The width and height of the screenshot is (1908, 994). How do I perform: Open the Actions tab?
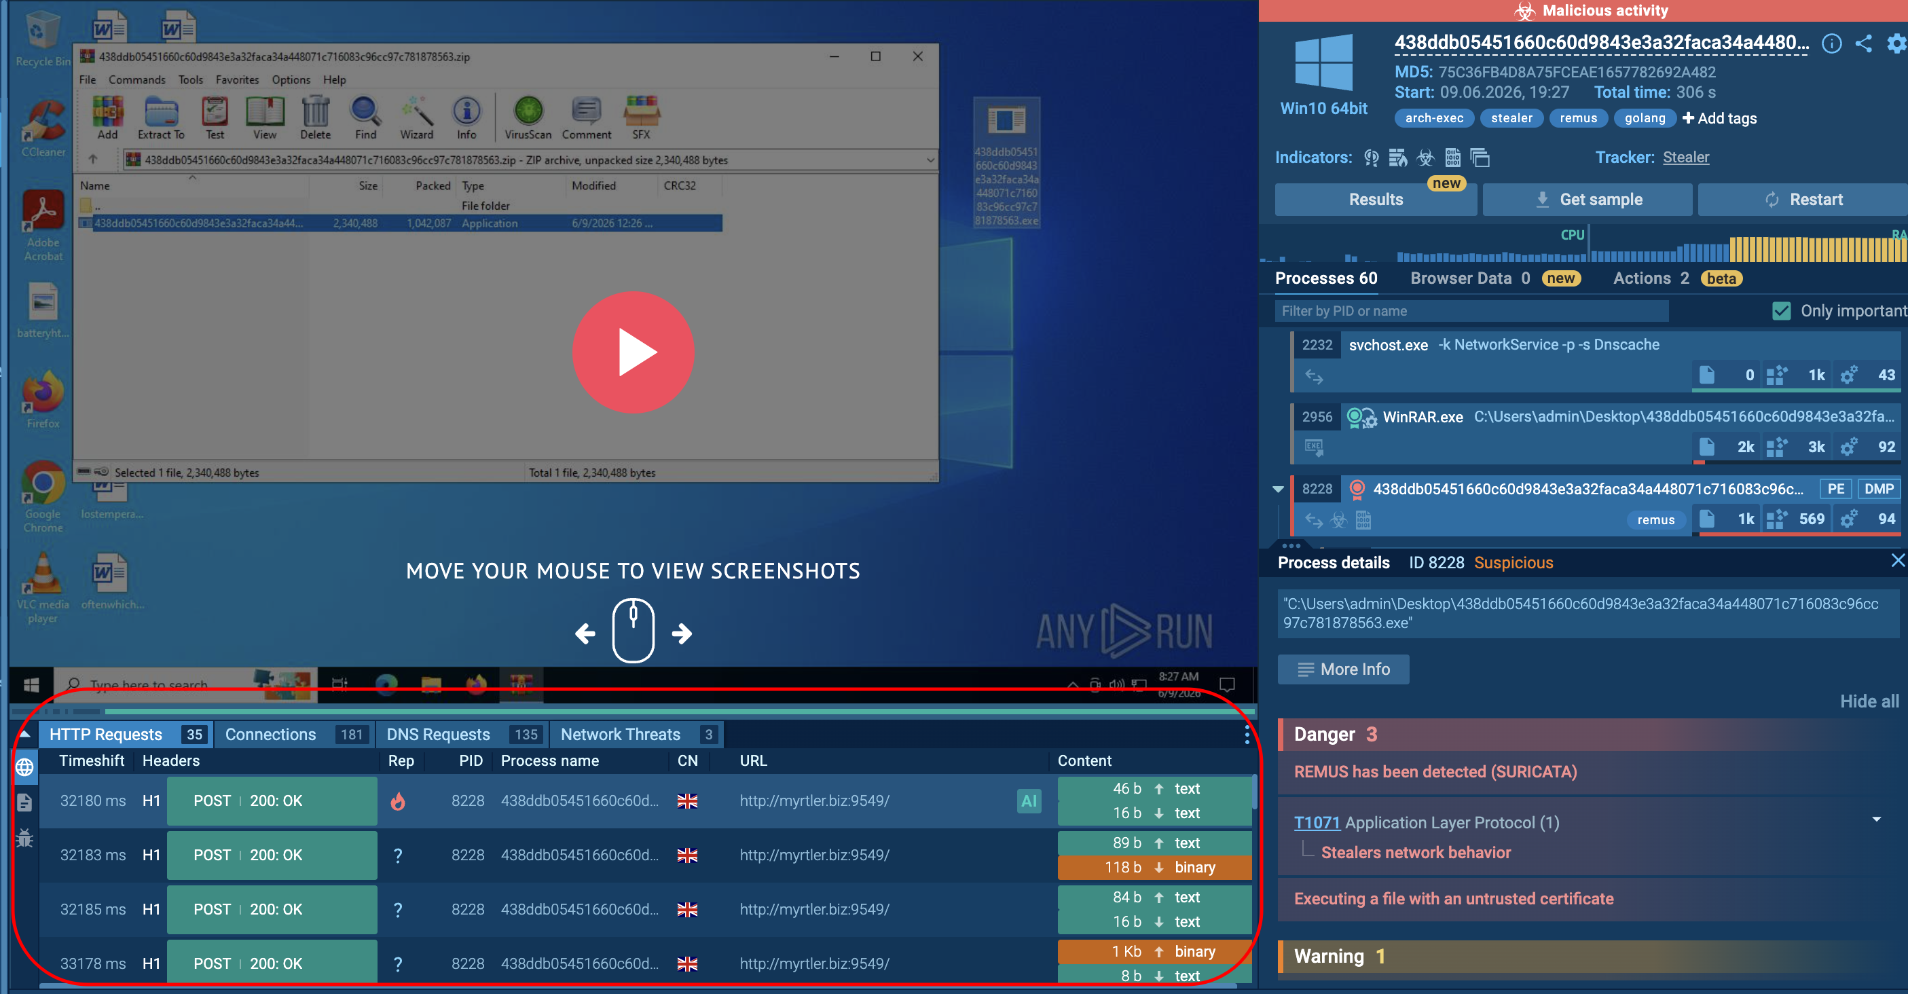point(1677,278)
